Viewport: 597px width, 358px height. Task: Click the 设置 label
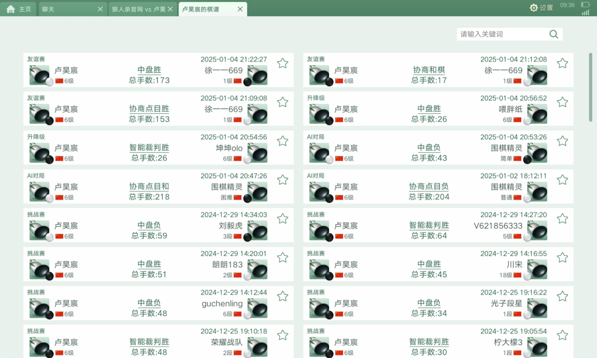546,8
